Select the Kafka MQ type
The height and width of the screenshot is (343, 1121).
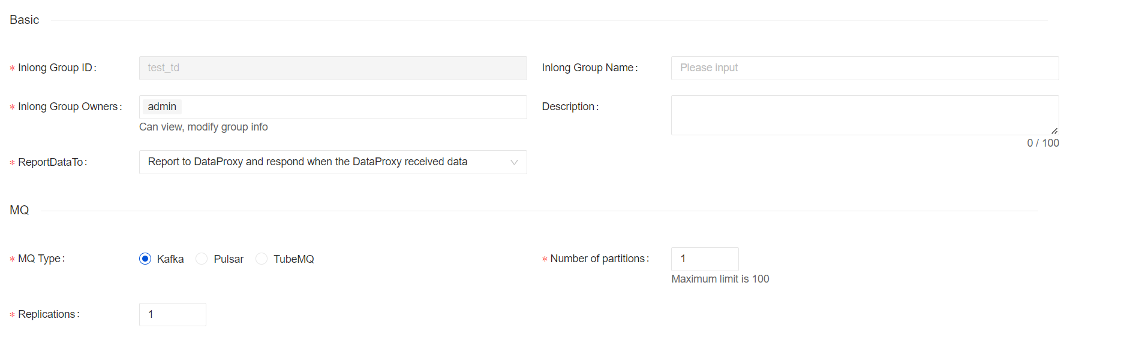(145, 259)
